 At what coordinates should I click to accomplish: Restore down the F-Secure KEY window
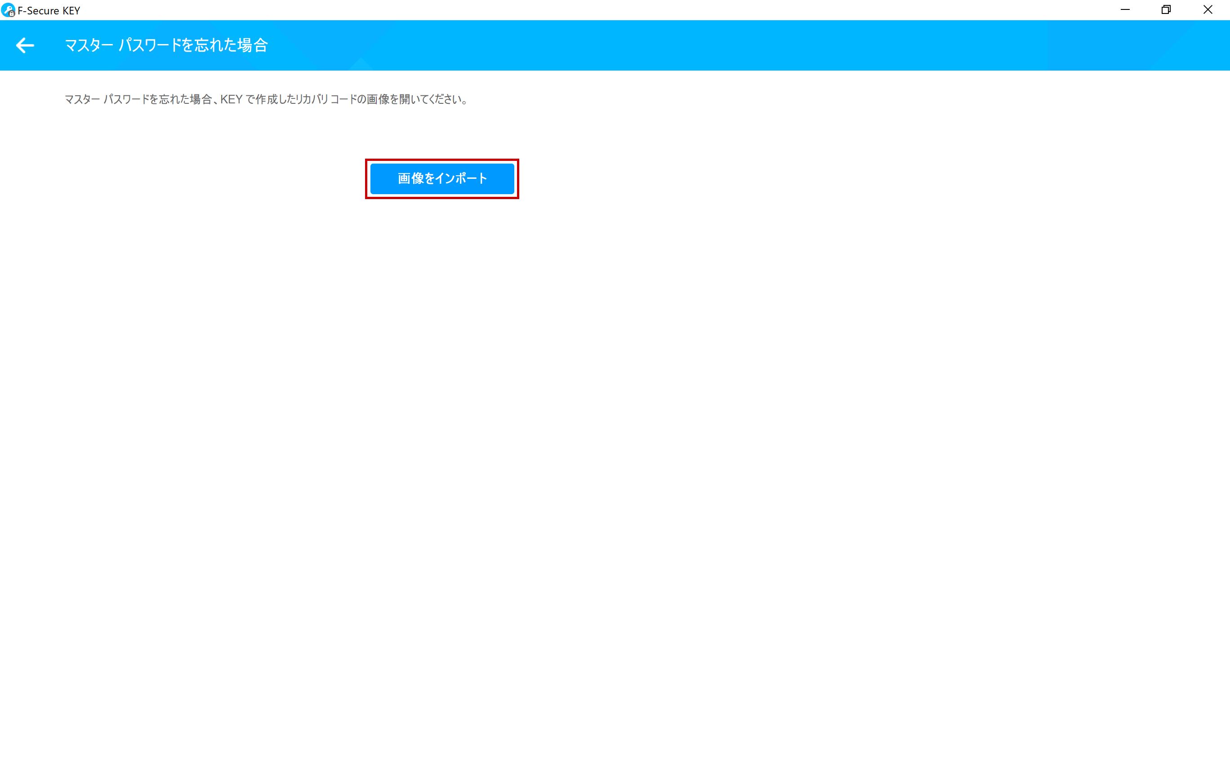(1166, 10)
